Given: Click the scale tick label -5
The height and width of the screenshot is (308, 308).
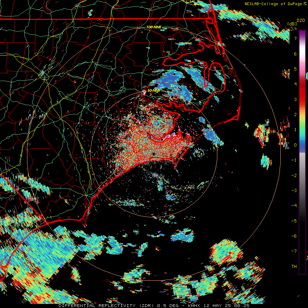Looking at the screenshot, I should point(294,221).
